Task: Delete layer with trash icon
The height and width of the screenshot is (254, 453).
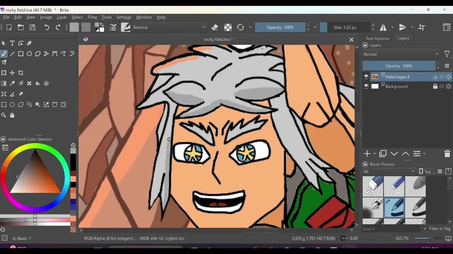Action: 447,153
